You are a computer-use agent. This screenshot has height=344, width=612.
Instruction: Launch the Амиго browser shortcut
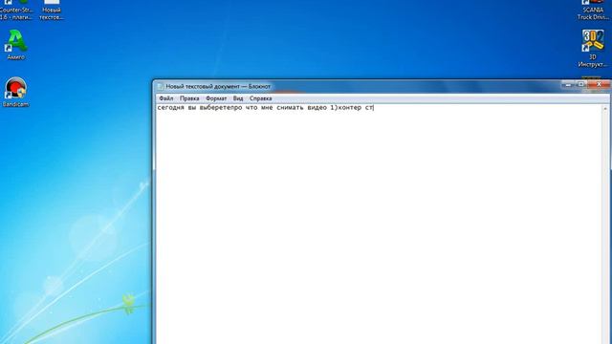15,45
